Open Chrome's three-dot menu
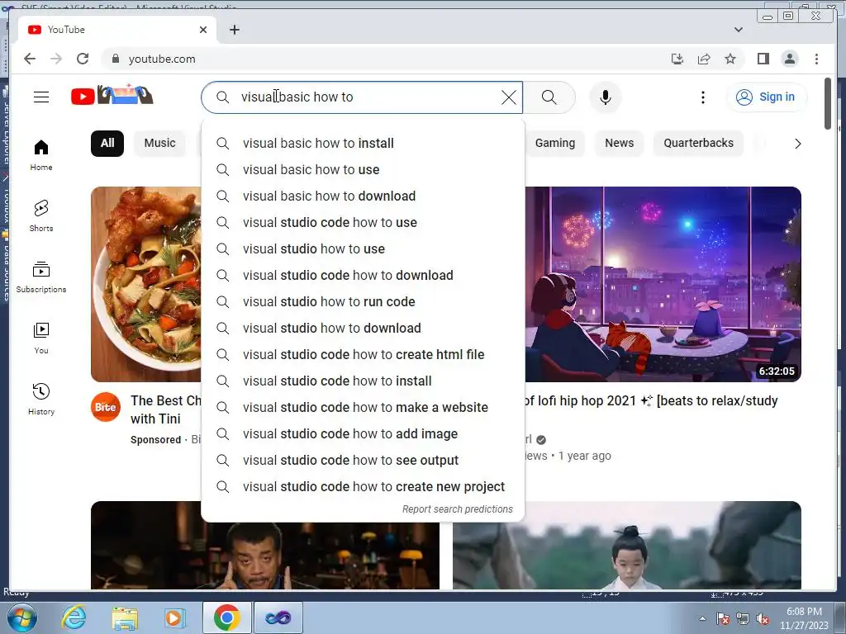The width and height of the screenshot is (846, 634). pyautogui.click(x=816, y=59)
